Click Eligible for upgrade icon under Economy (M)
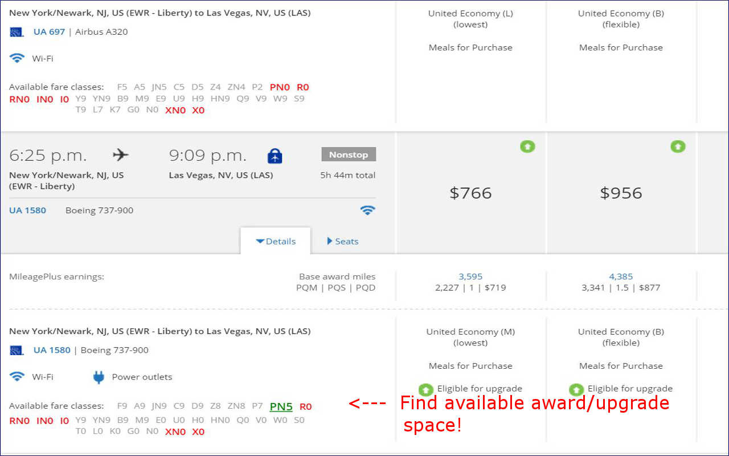 click(426, 389)
